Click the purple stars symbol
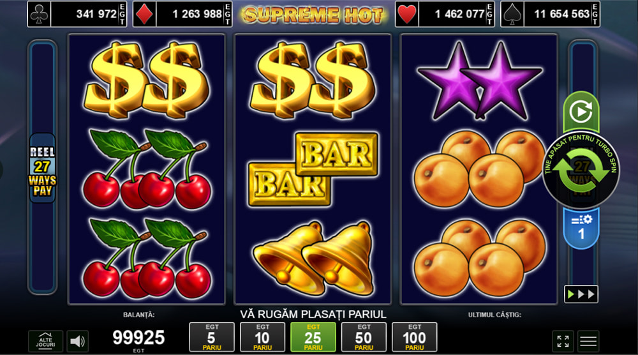638x355 pixels. tap(480, 81)
